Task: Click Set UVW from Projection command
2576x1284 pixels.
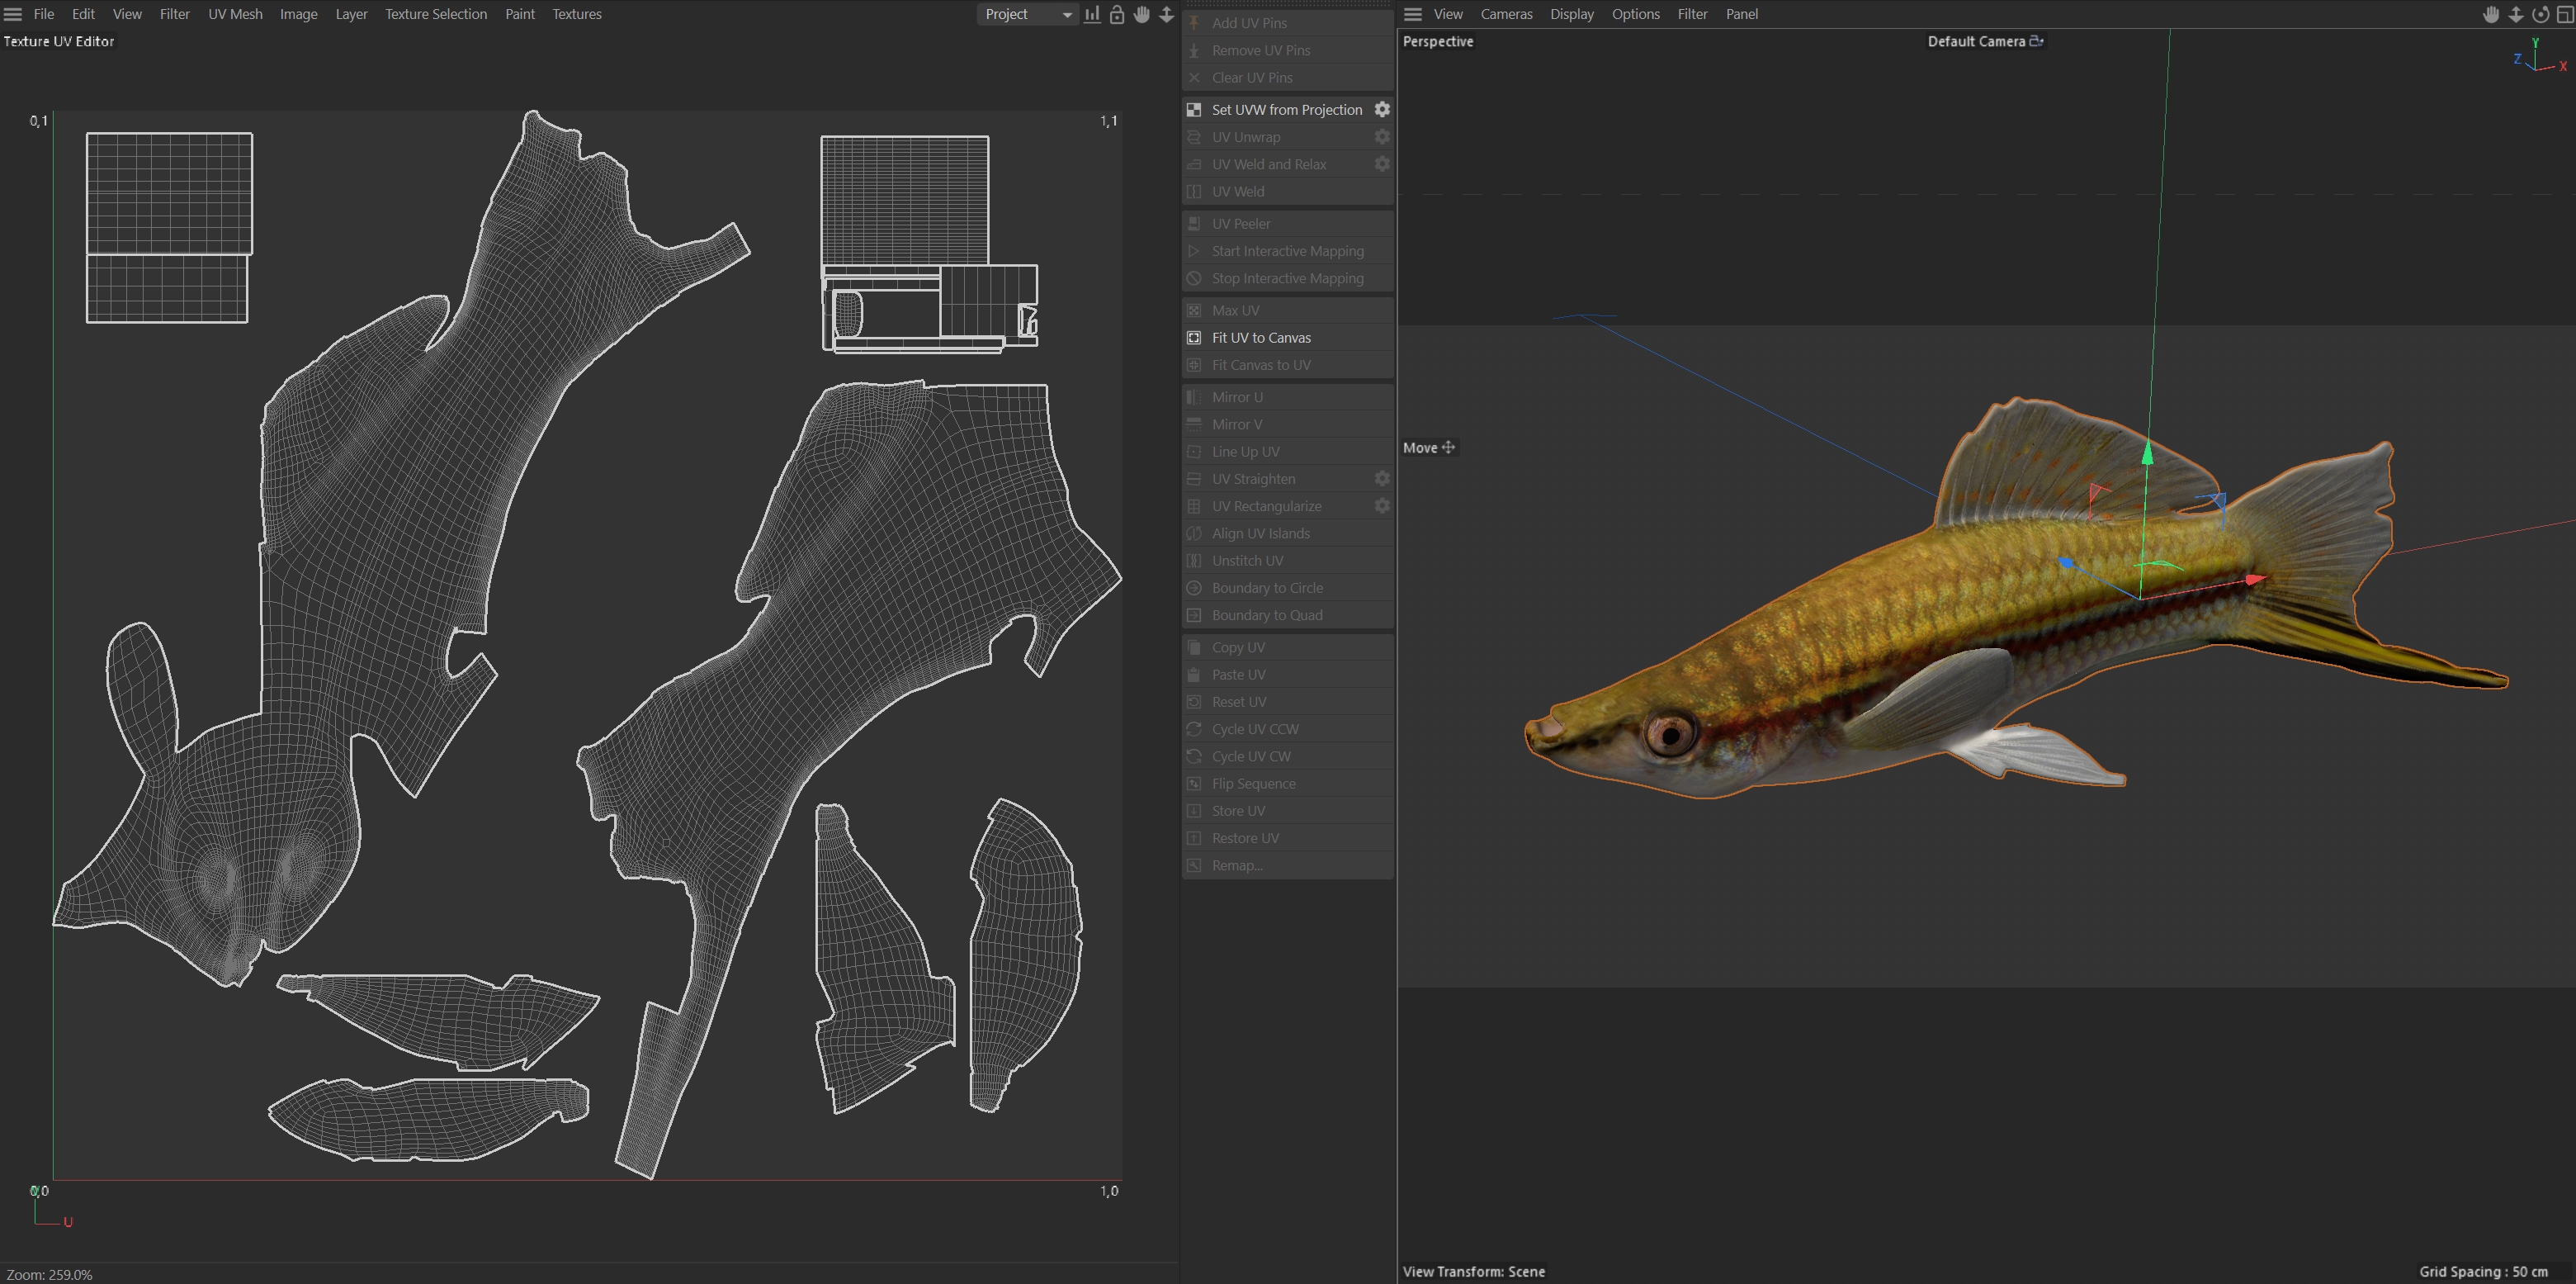Action: pyautogui.click(x=1286, y=109)
